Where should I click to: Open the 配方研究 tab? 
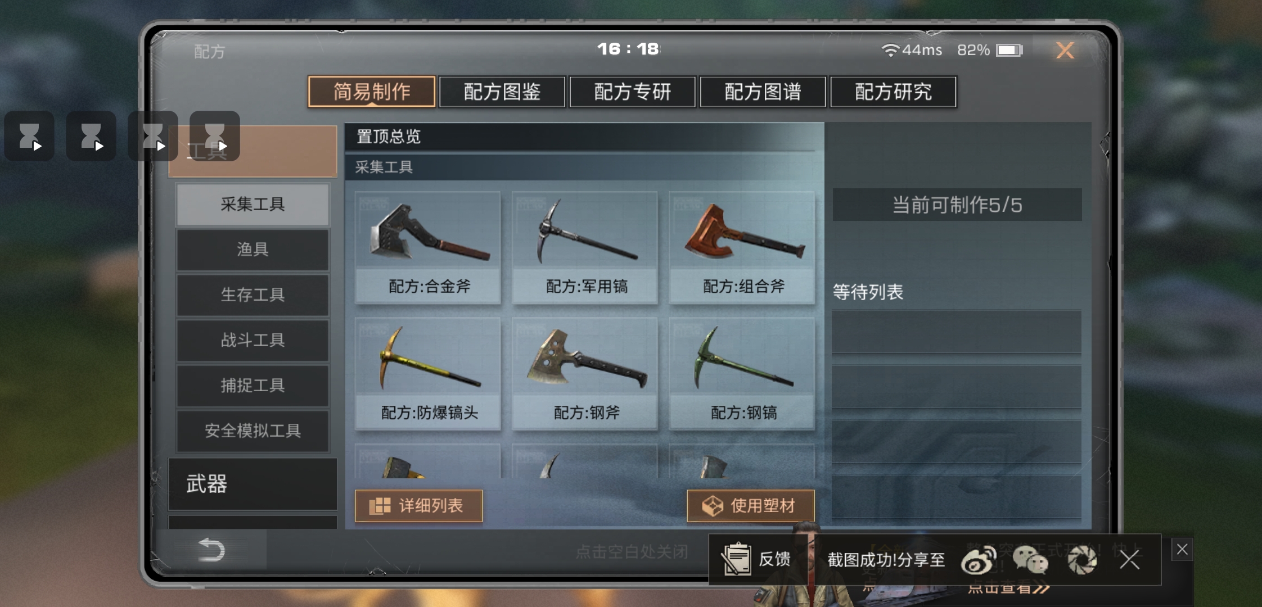(x=893, y=92)
